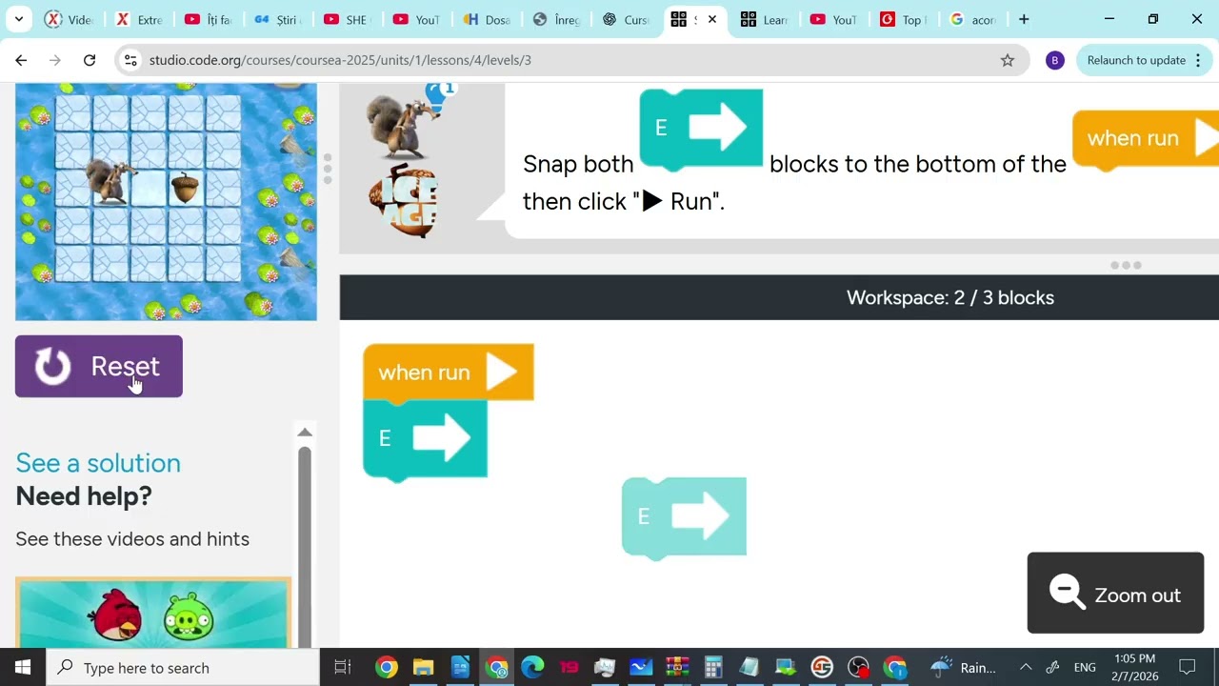This screenshot has height=686, width=1219.
Task: Switch to the 'Înreg' tab
Action: pos(556,19)
